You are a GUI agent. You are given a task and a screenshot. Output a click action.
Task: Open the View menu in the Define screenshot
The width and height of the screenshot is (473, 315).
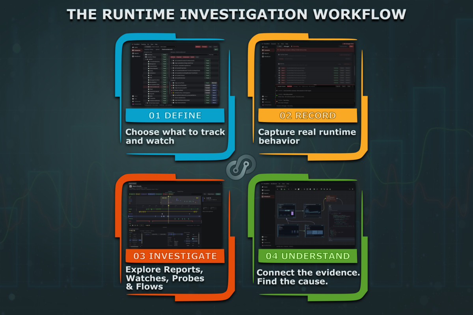click(x=152, y=44)
